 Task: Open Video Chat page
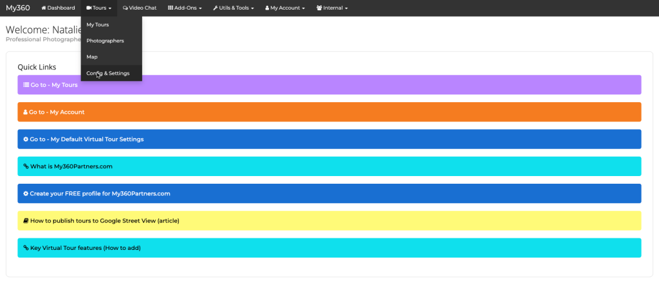(140, 8)
